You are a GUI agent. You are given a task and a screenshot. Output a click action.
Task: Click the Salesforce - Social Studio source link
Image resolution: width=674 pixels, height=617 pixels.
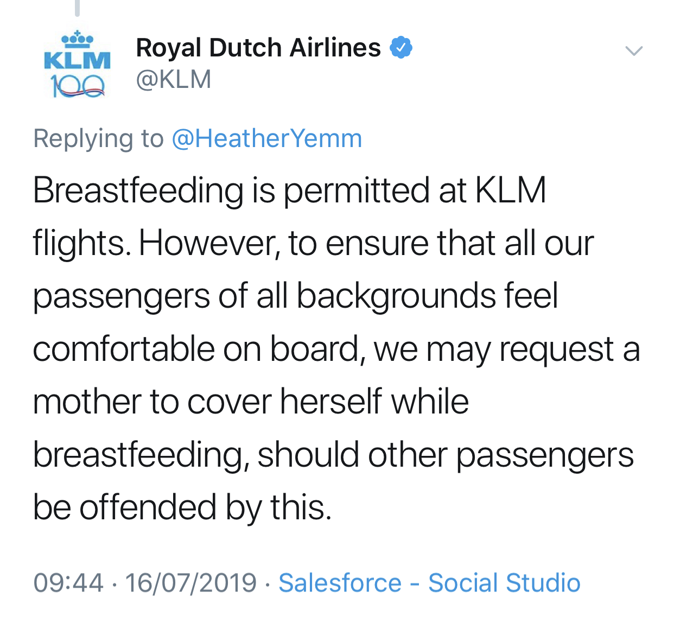pos(429,583)
